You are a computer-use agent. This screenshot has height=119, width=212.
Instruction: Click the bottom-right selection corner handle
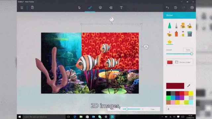point(141,69)
